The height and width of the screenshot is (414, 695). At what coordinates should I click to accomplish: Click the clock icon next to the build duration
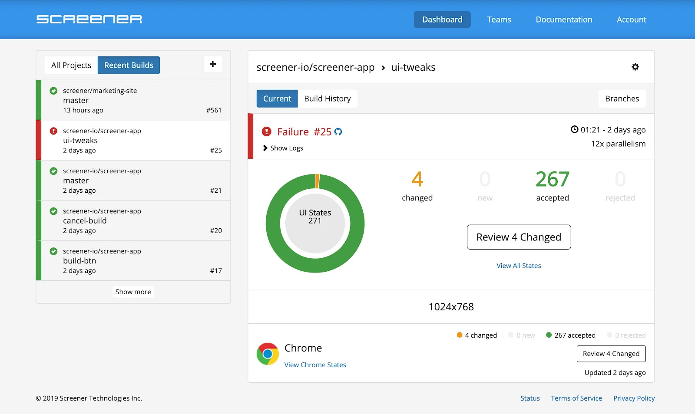[574, 129]
